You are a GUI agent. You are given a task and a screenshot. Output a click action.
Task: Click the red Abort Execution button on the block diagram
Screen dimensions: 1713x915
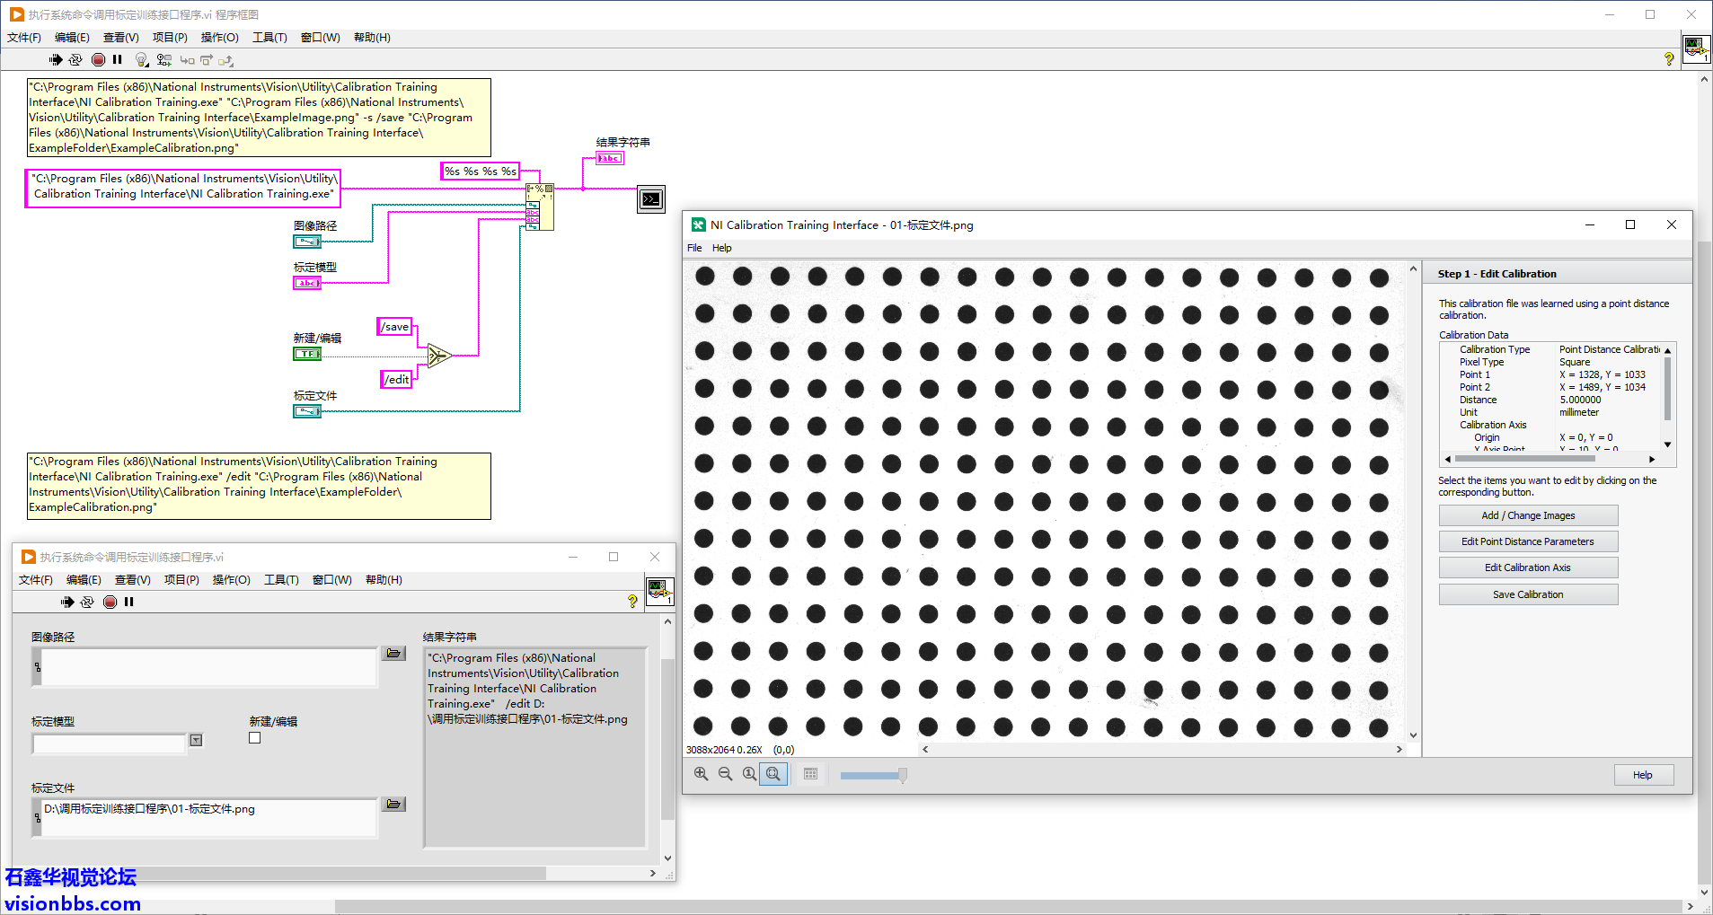pos(98,60)
